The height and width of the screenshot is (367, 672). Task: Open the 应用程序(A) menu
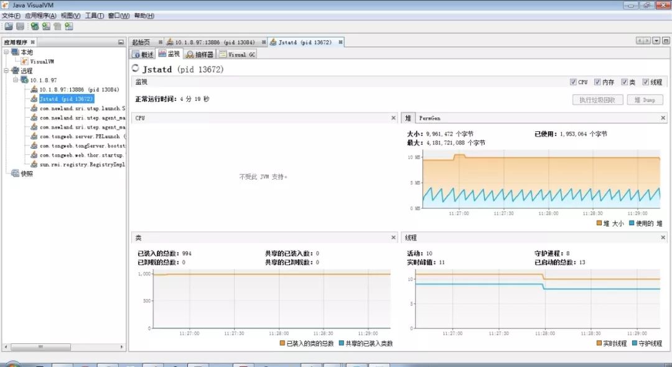40,16
